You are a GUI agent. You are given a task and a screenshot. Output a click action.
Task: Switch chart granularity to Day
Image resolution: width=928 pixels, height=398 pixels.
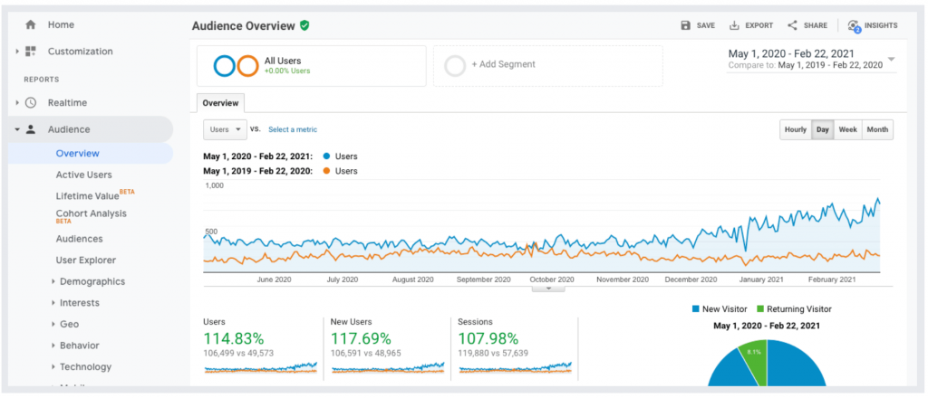pos(823,129)
